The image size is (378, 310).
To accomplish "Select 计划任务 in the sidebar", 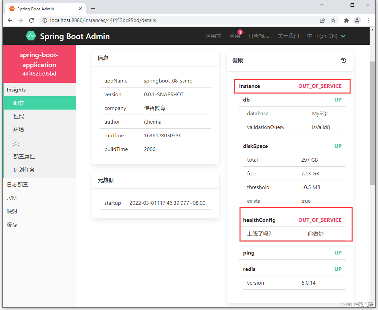I will pyautogui.click(x=40, y=170).
